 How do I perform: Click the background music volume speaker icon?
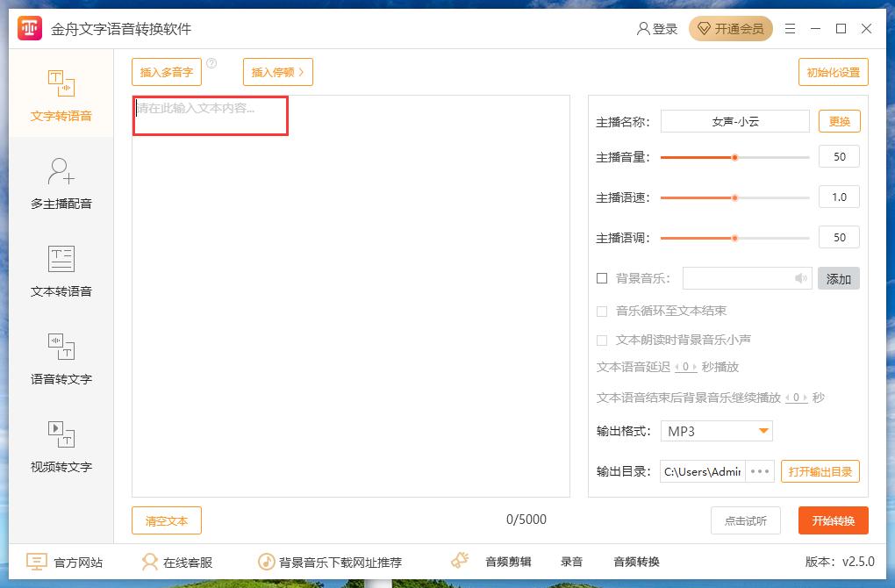point(801,278)
